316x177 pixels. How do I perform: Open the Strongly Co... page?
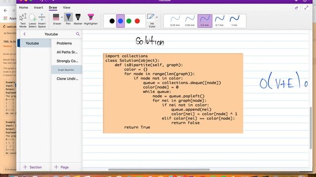pyautogui.click(x=67, y=61)
